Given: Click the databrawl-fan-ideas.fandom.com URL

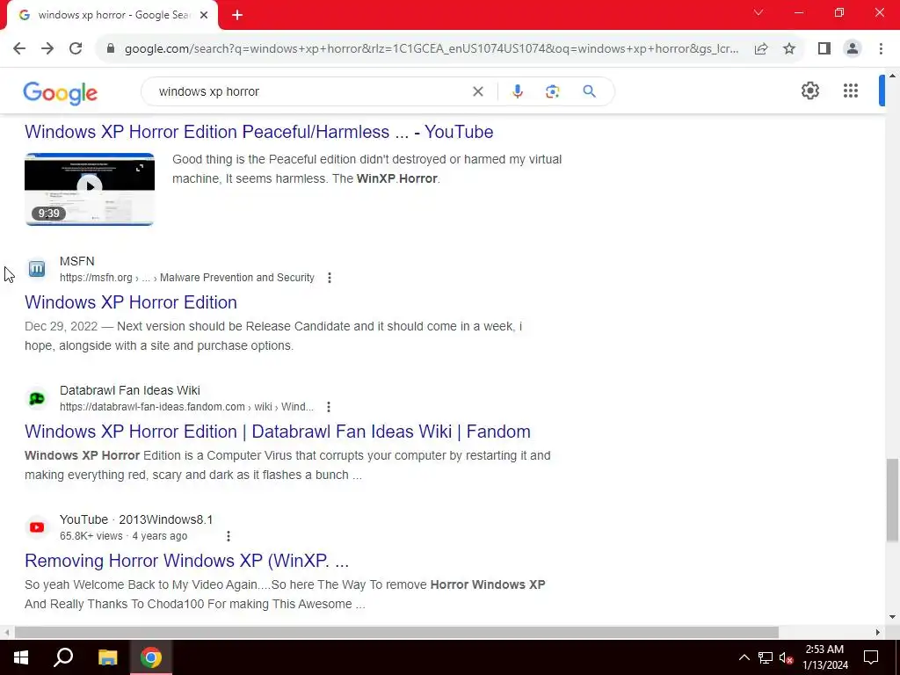Looking at the screenshot, I should [x=186, y=407].
